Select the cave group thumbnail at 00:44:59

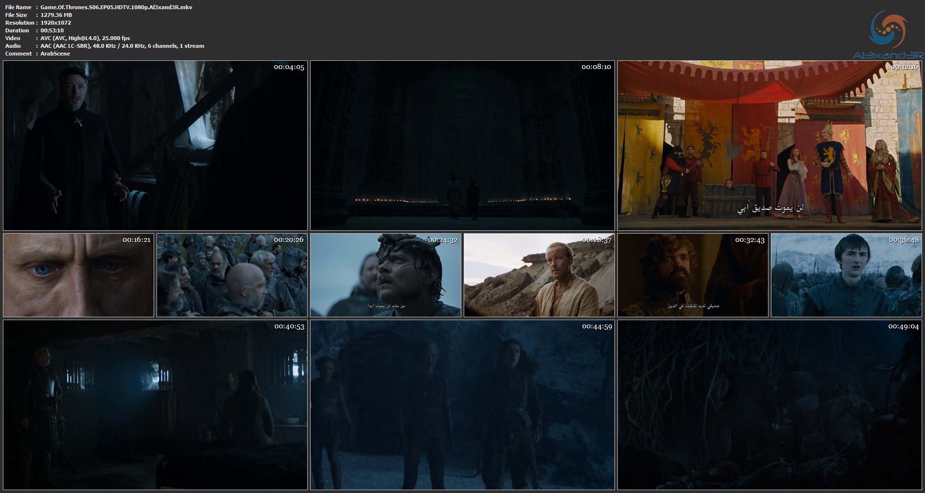tap(462, 405)
